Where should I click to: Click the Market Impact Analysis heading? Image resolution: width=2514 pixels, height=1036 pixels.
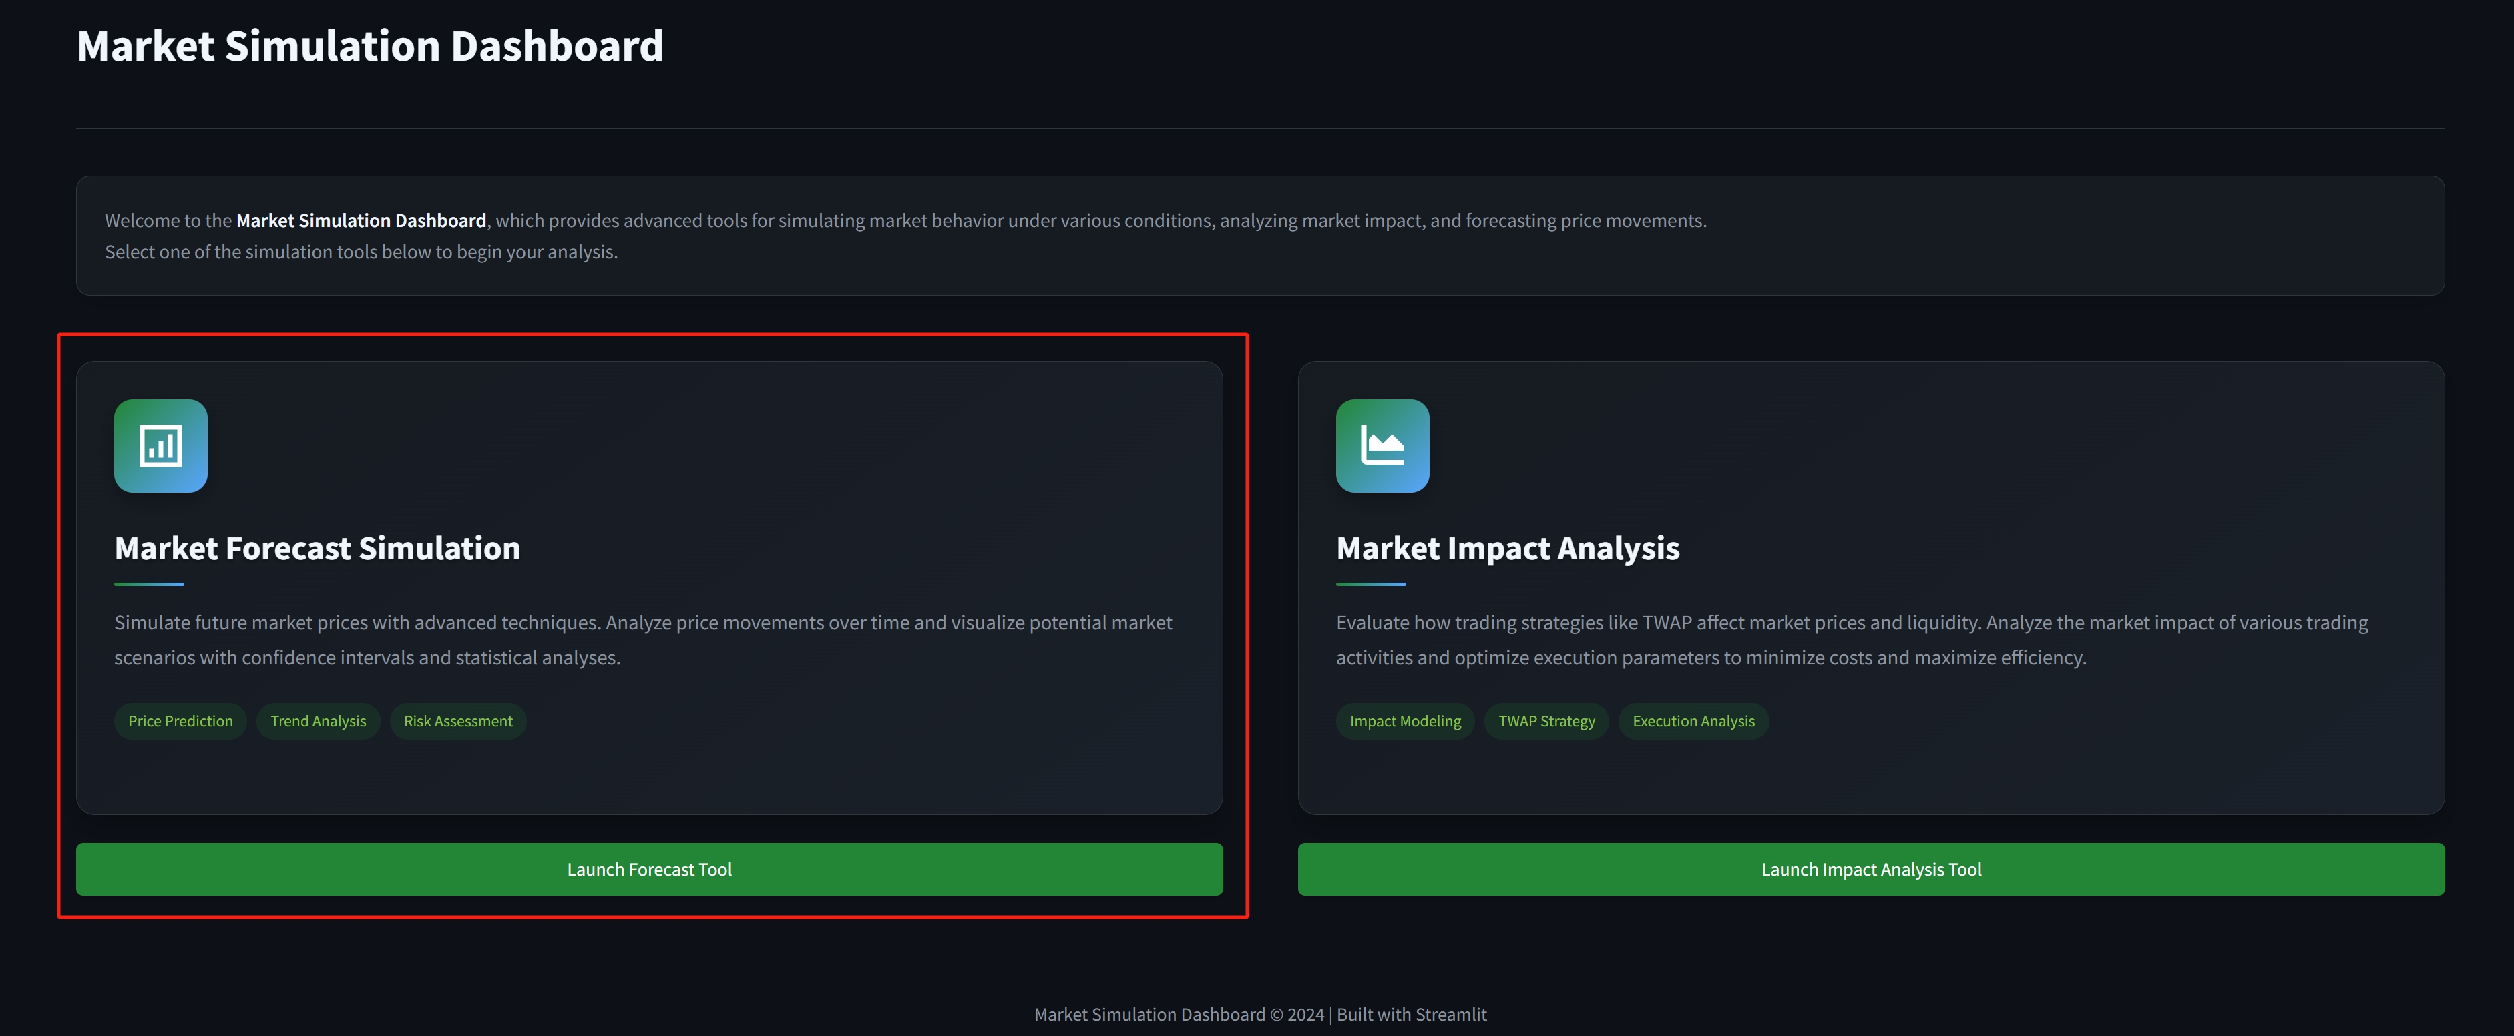(x=1508, y=548)
